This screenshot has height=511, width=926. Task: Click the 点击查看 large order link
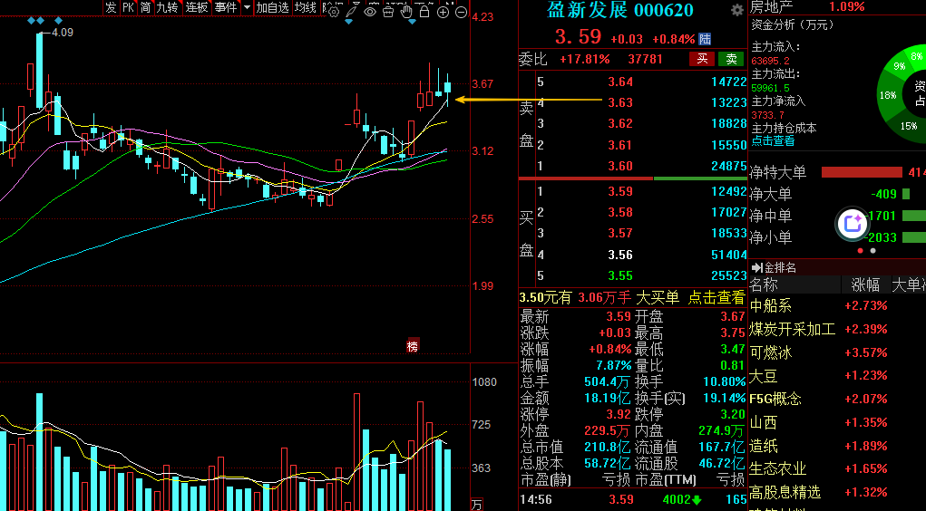[x=716, y=298]
